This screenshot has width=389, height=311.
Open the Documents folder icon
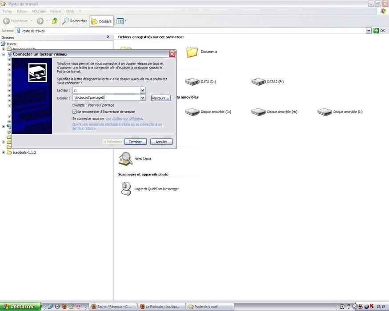click(x=192, y=52)
